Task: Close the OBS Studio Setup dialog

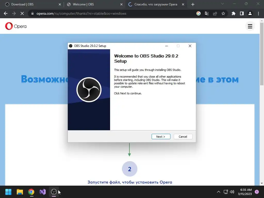Action: pyautogui.click(x=190, y=46)
